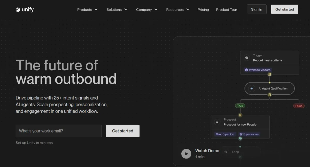Click 'Set up Unify in minutes' text

tap(34, 143)
